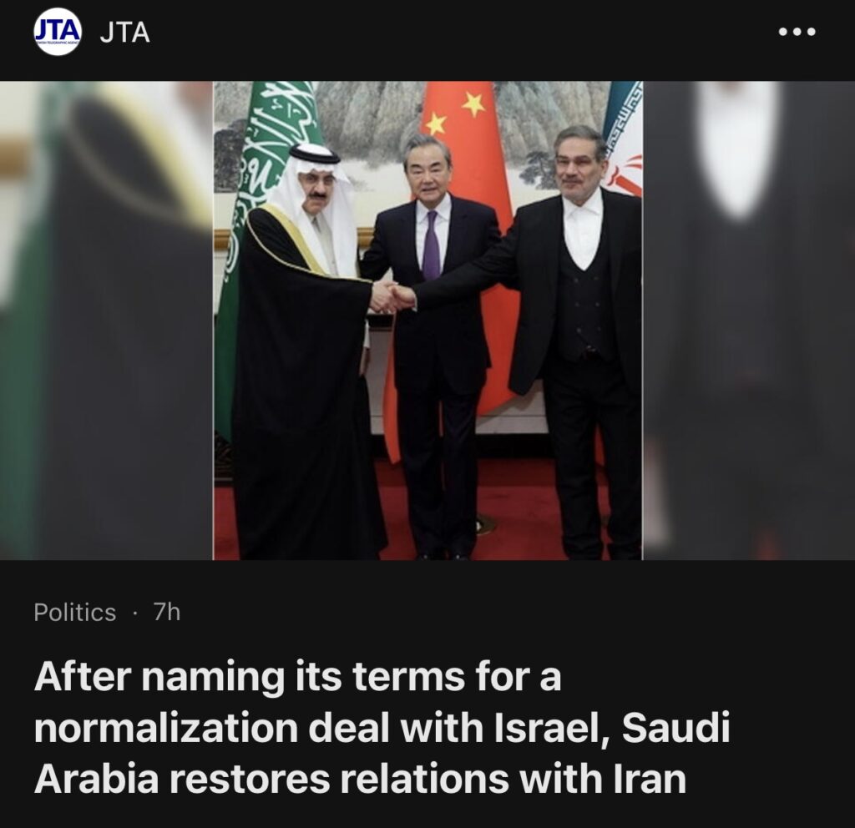Open the central handshake news photo

427,321
